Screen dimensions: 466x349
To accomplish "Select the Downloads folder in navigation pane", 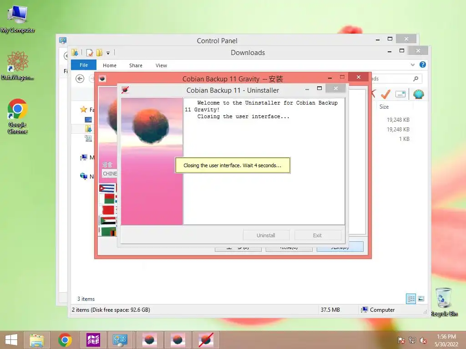I will pyautogui.click(x=88, y=129).
